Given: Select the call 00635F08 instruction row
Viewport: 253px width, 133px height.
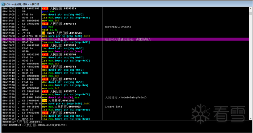Looking at the screenshot, I should [x=59, y=54].
